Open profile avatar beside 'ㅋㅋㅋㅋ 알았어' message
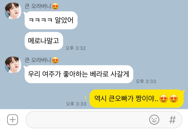The width and height of the screenshot is (188, 129). pos(13,11)
